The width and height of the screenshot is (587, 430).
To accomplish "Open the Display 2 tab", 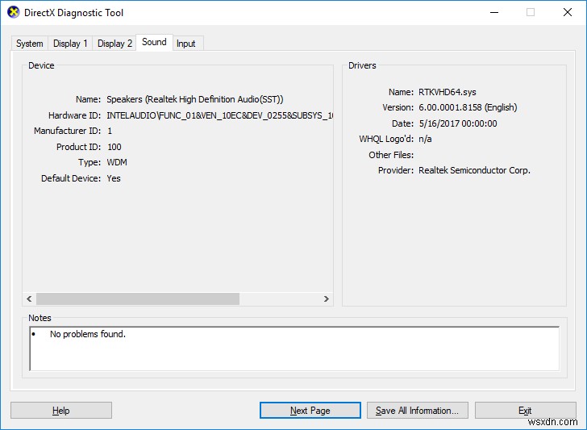I will click(x=114, y=44).
